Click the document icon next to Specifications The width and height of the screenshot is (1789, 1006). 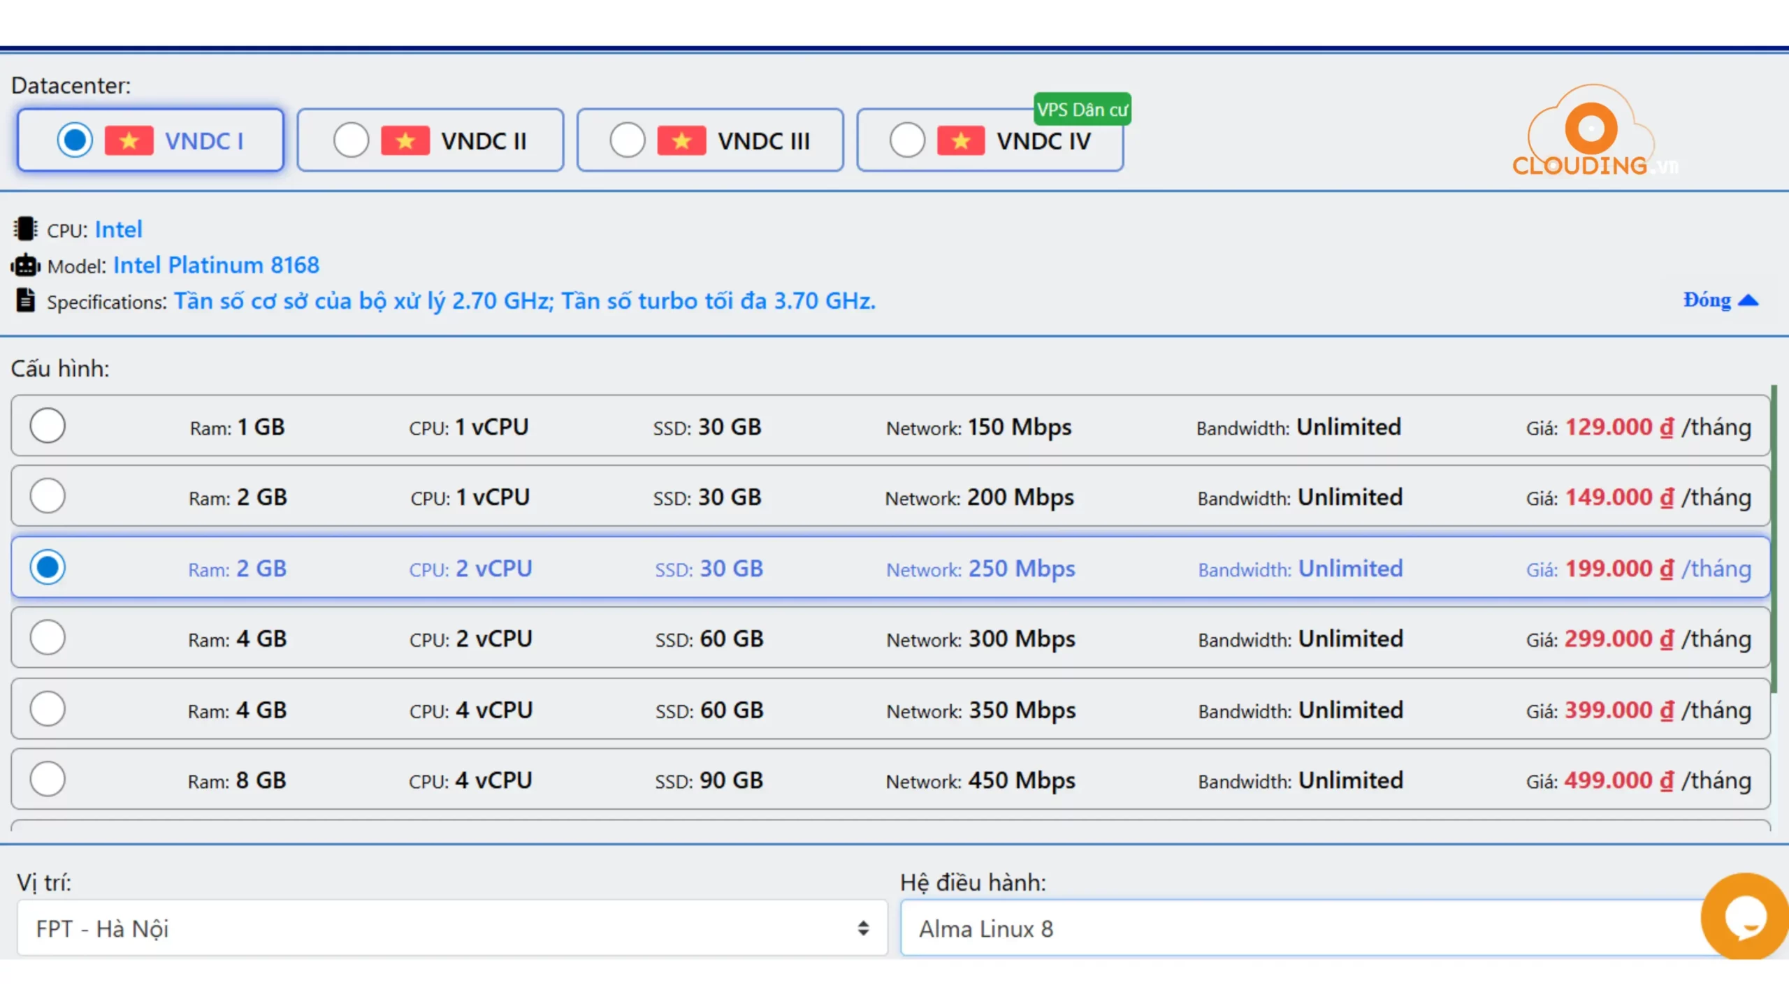[x=25, y=300]
